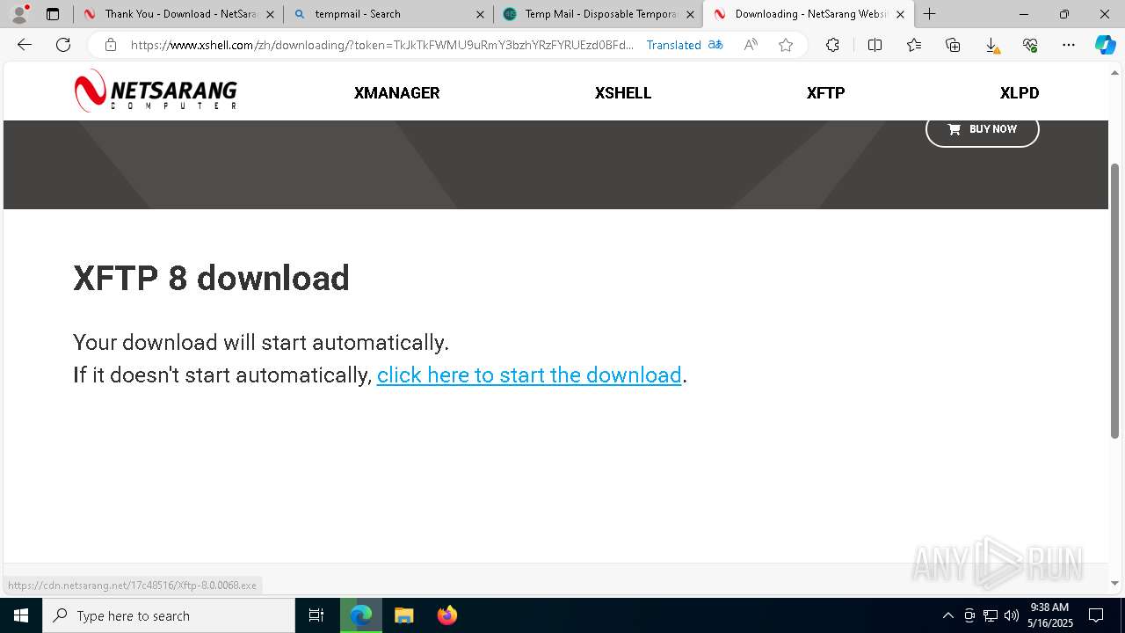Open the notification center
This screenshot has height=633, width=1125.
[1096, 615]
